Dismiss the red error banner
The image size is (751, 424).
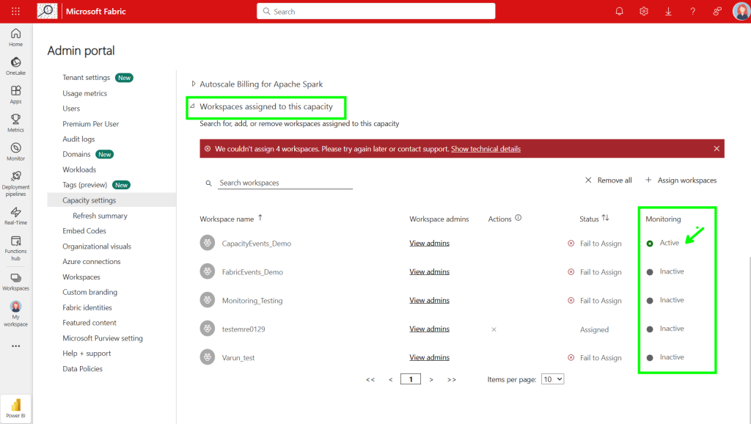717,149
